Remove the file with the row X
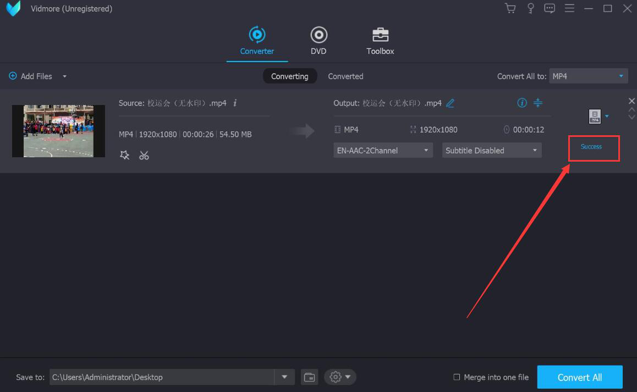 click(631, 101)
